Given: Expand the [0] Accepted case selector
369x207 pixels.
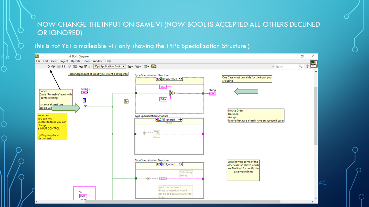Looking at the screenshot, I should point(180,79).
